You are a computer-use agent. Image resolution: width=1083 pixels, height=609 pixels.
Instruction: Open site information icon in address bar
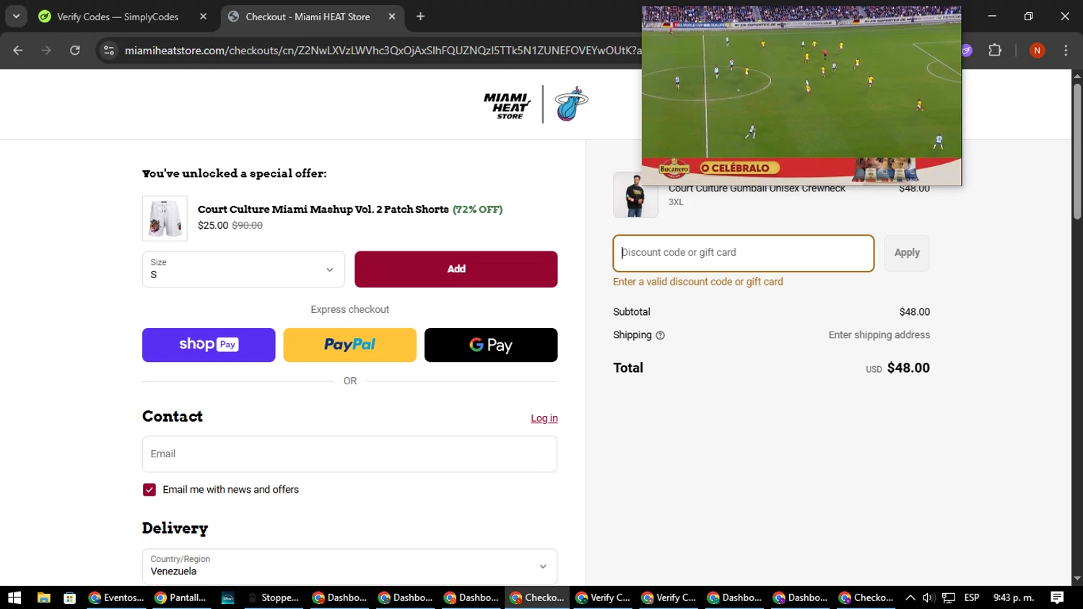109,50
